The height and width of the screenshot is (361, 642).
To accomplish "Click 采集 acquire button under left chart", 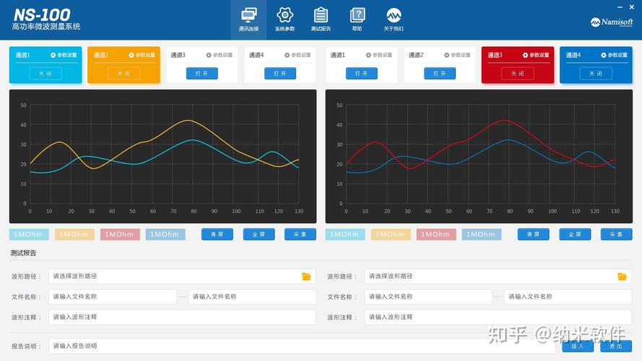I will coord(300,235).
